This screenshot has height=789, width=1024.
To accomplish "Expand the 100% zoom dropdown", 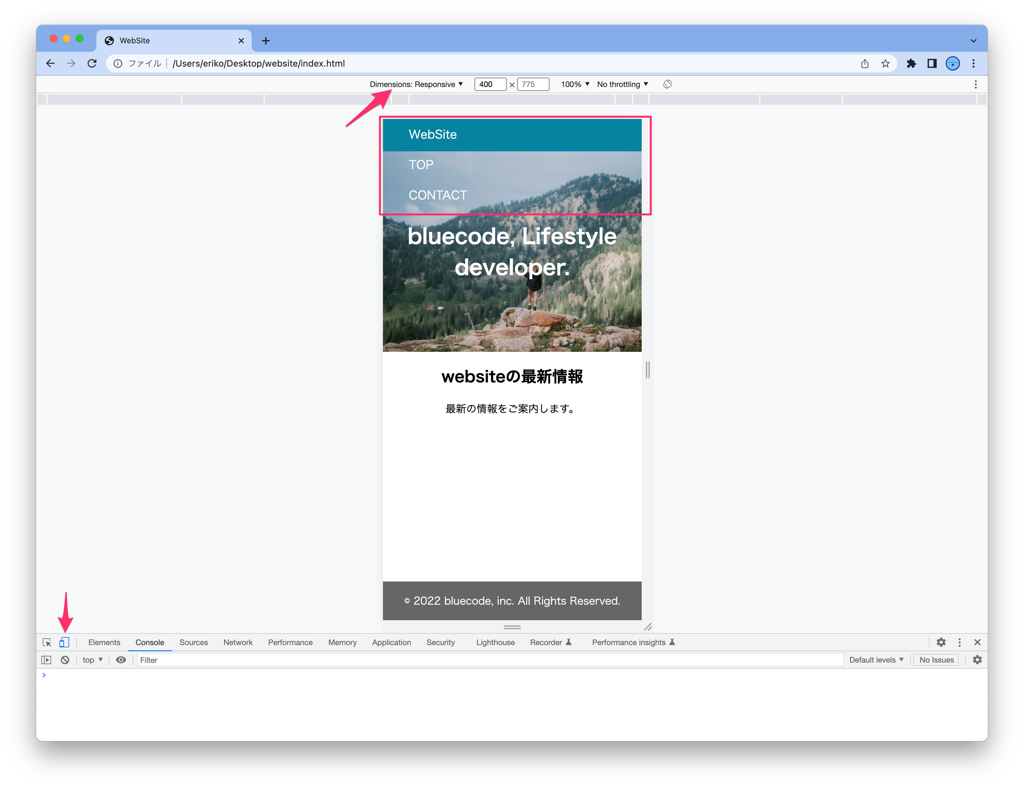I will click(x=575, y=84).
